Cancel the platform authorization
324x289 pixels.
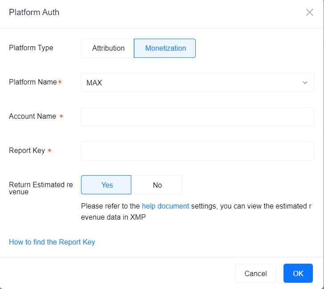[255, 273]
